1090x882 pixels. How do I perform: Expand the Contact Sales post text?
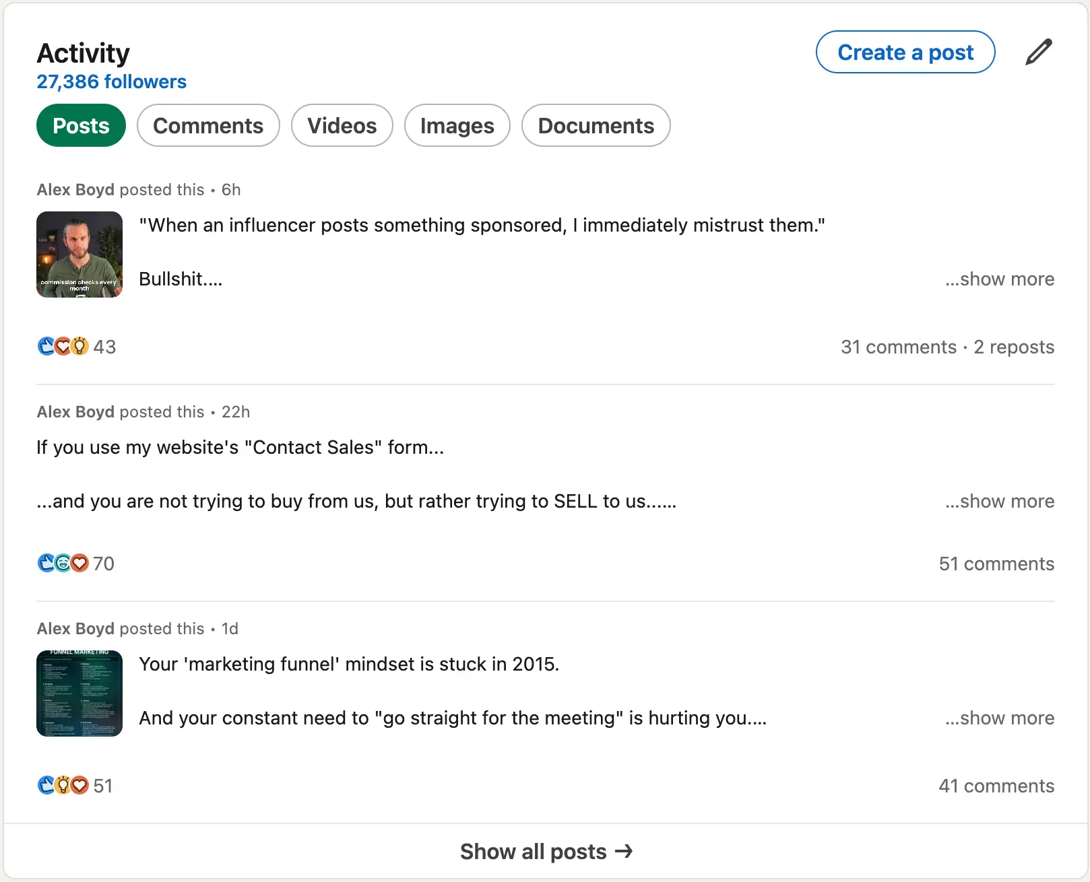[x=1000, y=501]
